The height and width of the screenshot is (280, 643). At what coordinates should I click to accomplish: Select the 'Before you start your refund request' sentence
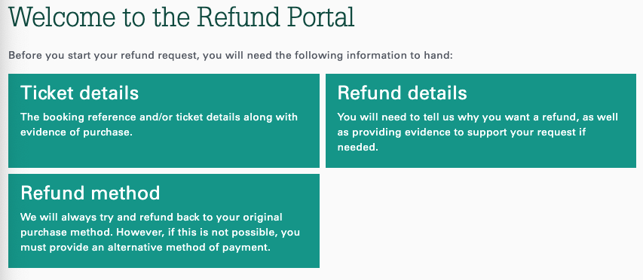(231, 55)
